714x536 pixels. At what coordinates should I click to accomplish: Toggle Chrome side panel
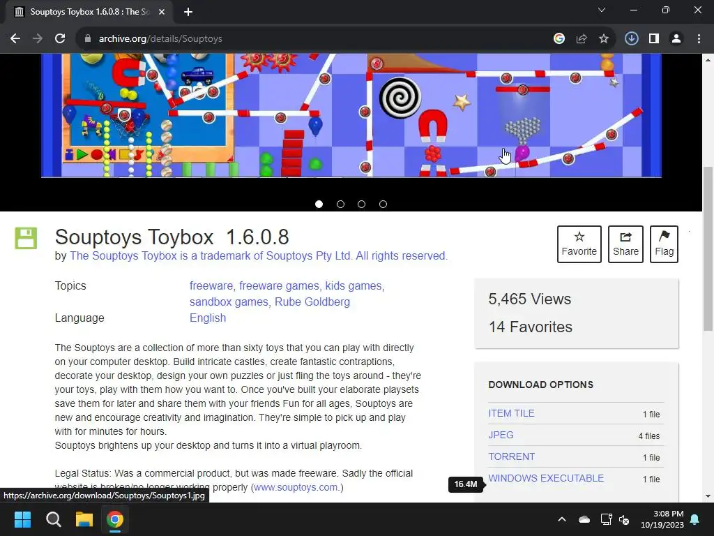tap(654, 39)
